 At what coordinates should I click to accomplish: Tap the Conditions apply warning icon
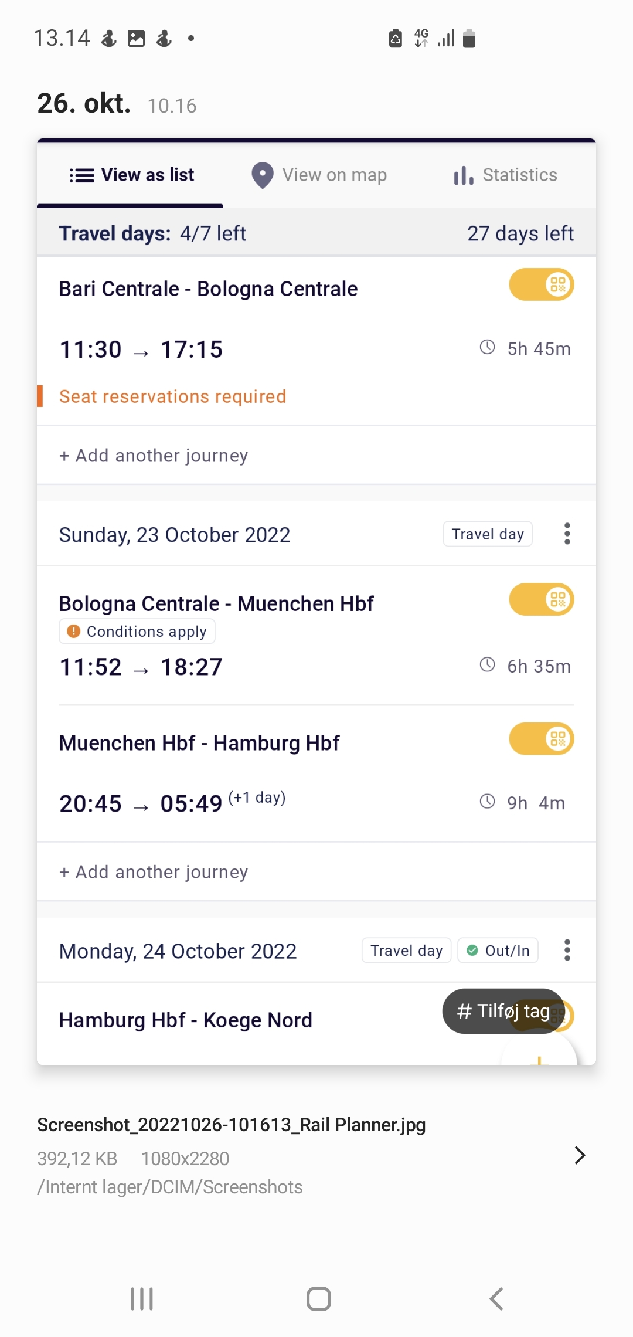point(73,632)
